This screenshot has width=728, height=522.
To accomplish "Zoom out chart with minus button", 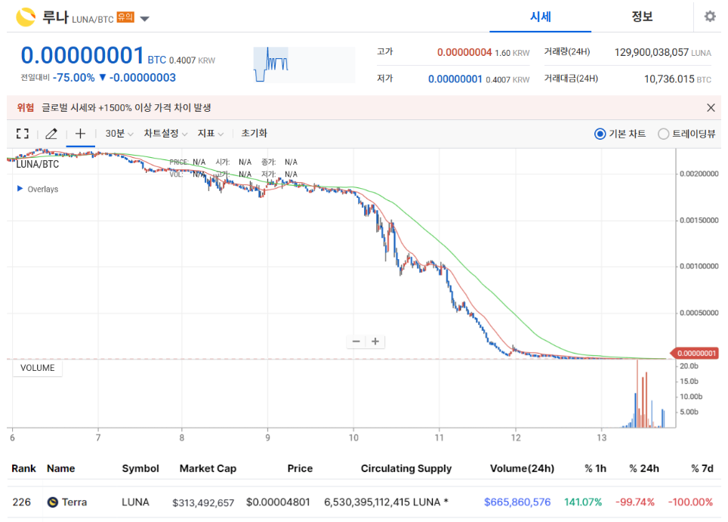I will point(356,341).
